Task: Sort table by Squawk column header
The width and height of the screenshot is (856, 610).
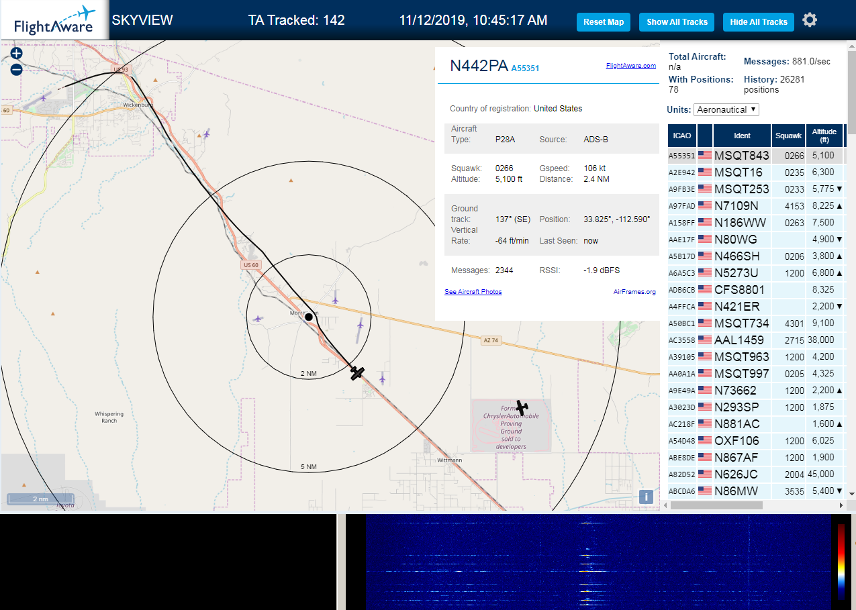Action: [788, 136]
